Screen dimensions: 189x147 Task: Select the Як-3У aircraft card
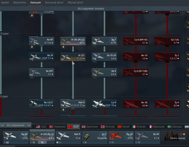tap(42, 57)
